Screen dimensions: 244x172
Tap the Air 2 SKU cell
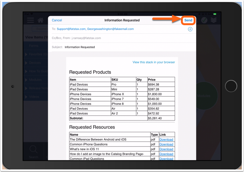[123, 113]
